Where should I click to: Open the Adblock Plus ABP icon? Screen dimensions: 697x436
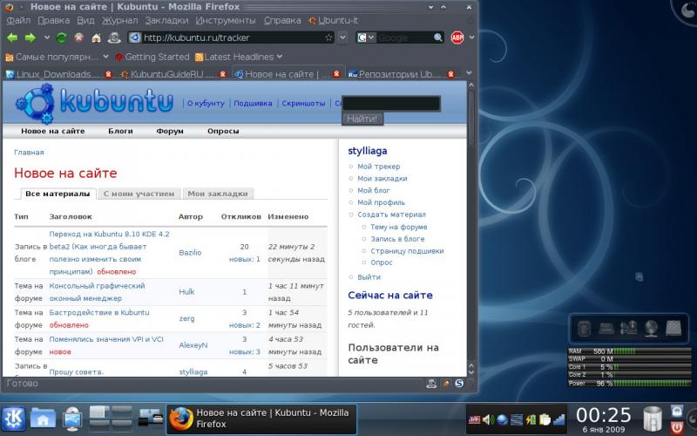pyautogui.click(x=457, y=37)
